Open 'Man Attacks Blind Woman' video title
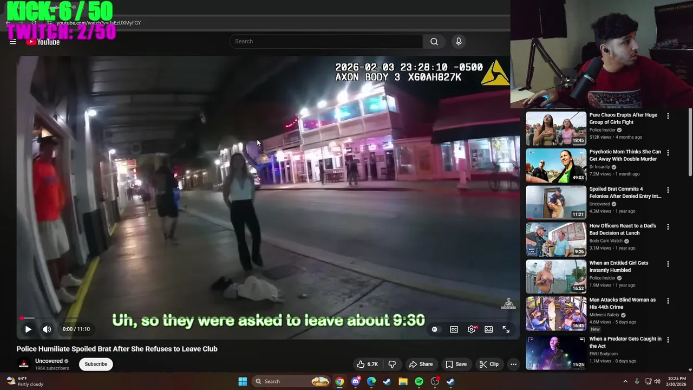This screenshot has height=390, width=693. tap(623, 303)
